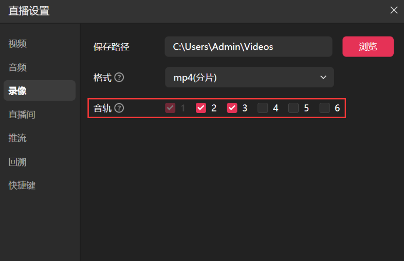This screenshot has width=404, height=261.
Task: Open the 快捷键 settings tab
Action: pos(22,185)
